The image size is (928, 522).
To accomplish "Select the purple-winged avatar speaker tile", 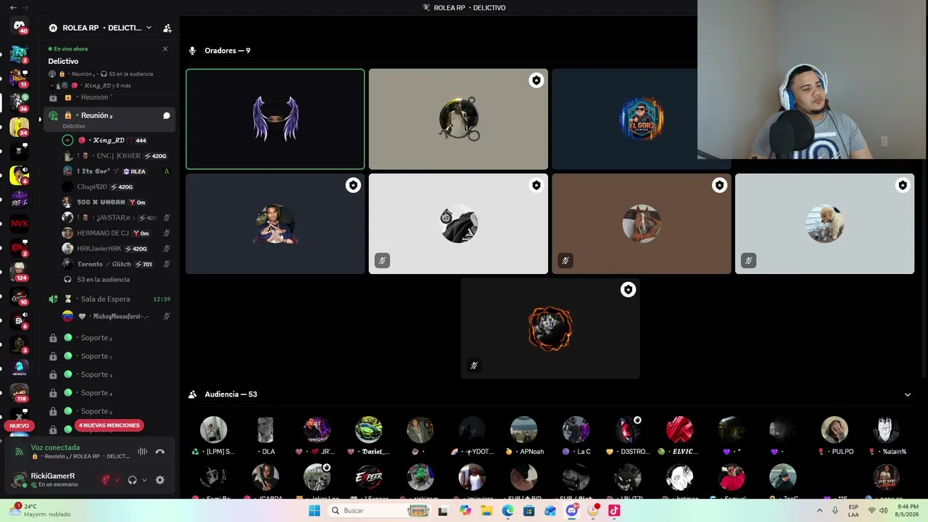I will point(275,119).
